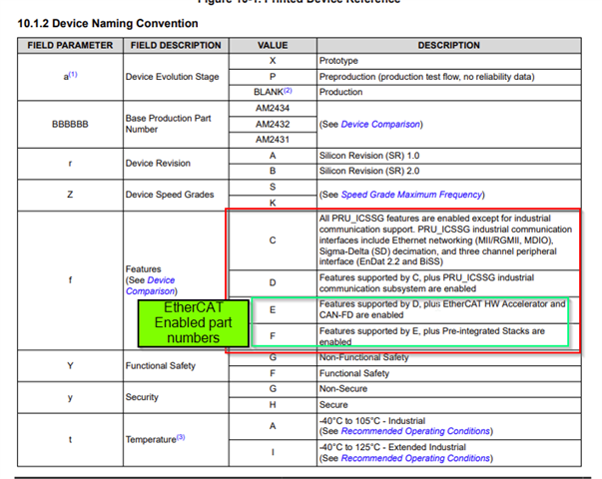Click the FIELD PARAMETER column header

[x=70, y=45]
